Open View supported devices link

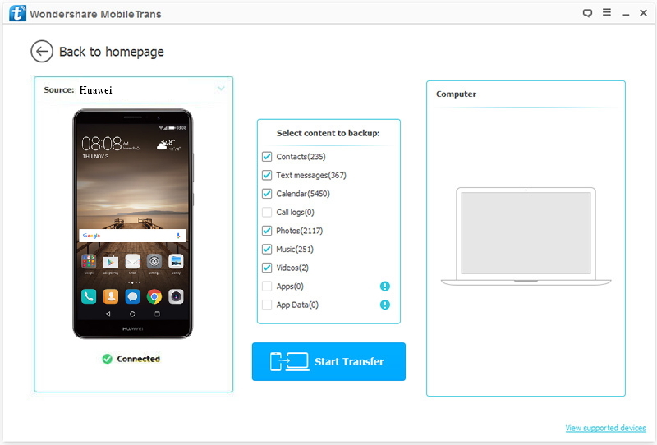tap(606, 428)
